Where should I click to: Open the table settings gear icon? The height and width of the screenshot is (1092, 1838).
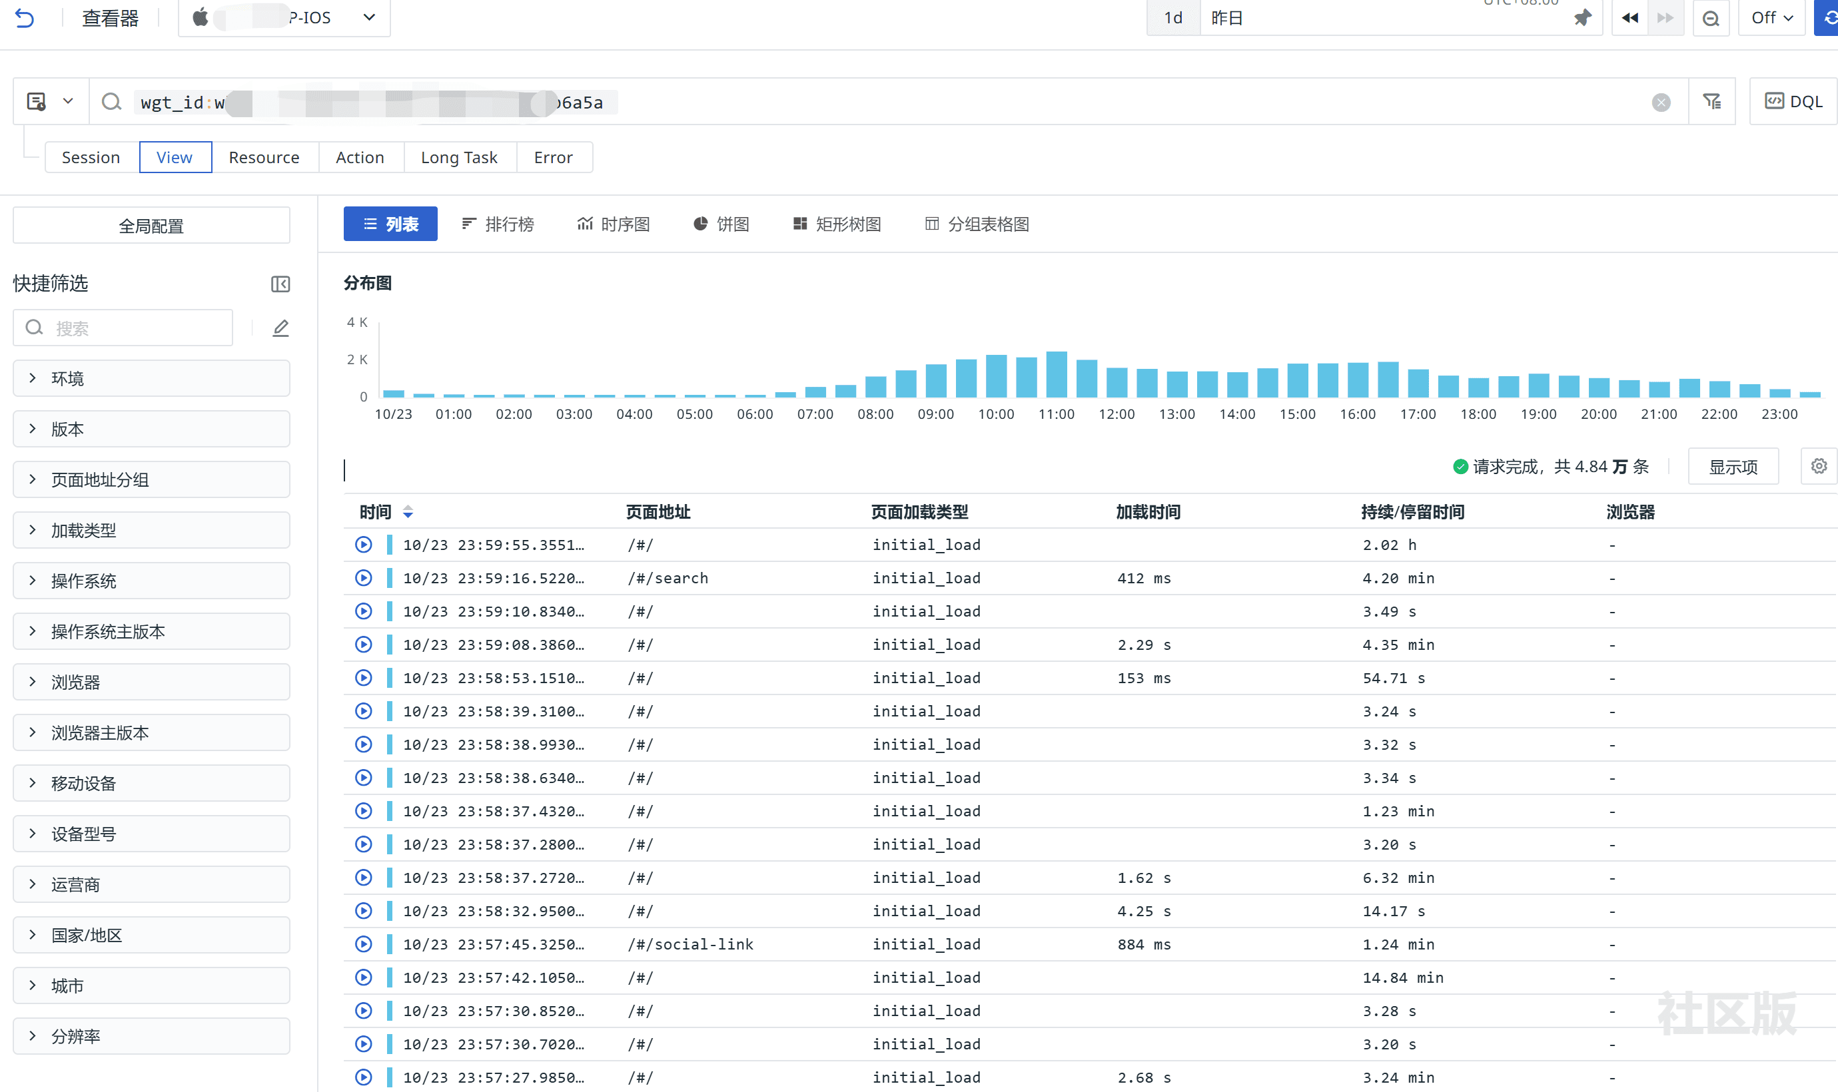pyautogui.click(x=1818, y=467)
